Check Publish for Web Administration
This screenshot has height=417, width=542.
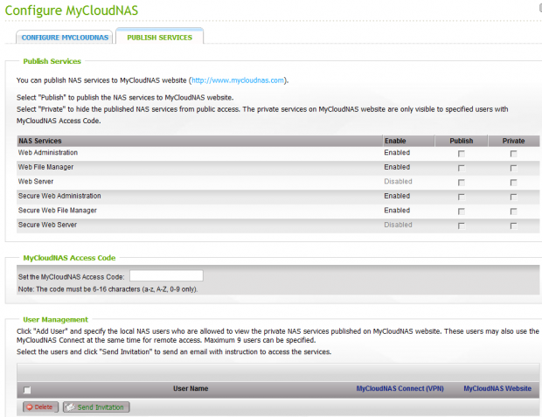(461, 154)
